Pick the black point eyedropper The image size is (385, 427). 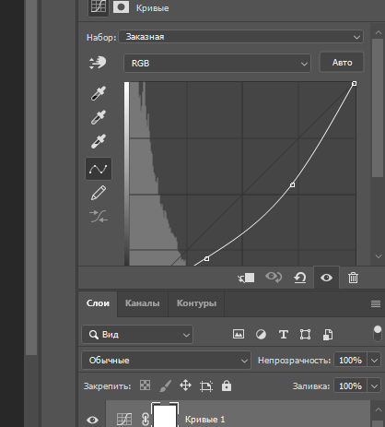click(99, 93)
